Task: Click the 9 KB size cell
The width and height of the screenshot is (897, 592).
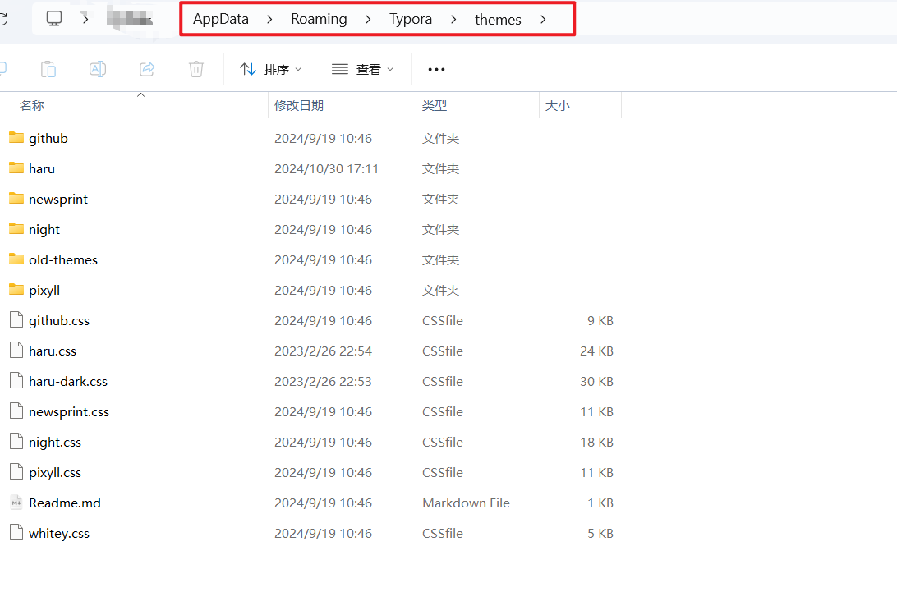Action: tap(600, 320)
